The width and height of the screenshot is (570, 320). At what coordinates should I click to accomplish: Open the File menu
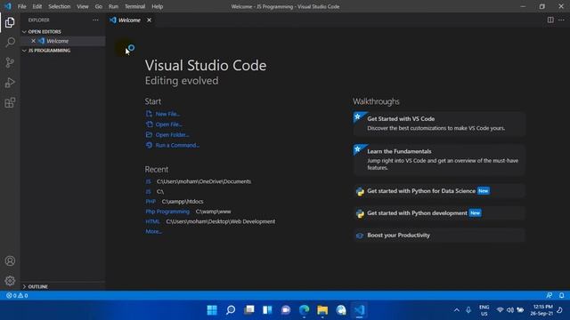21,6
